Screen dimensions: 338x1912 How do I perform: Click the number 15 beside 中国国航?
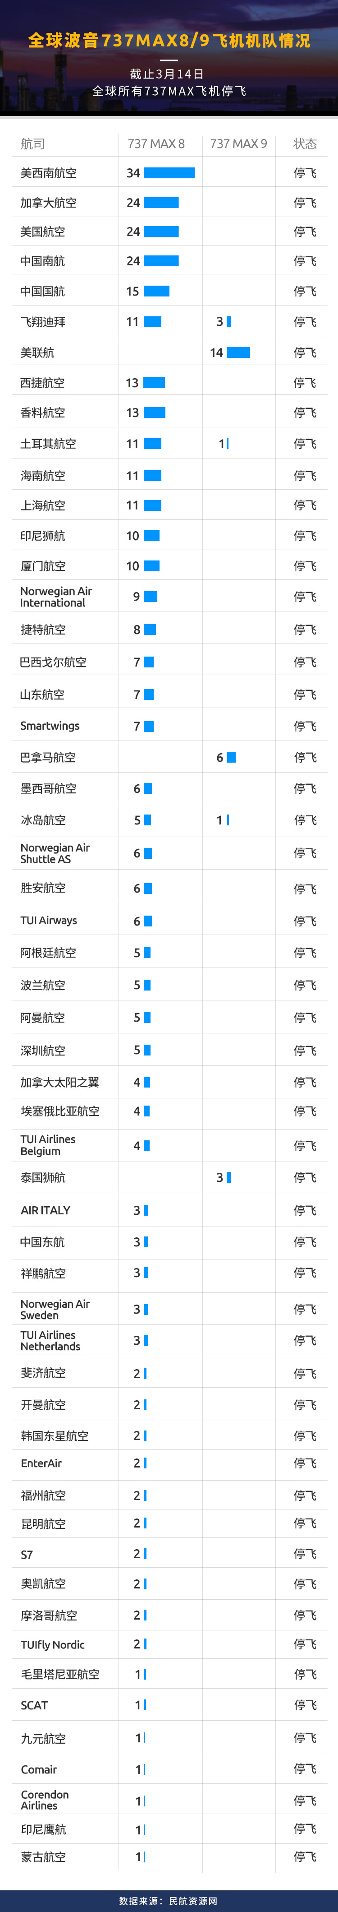(x=132, y=292)
